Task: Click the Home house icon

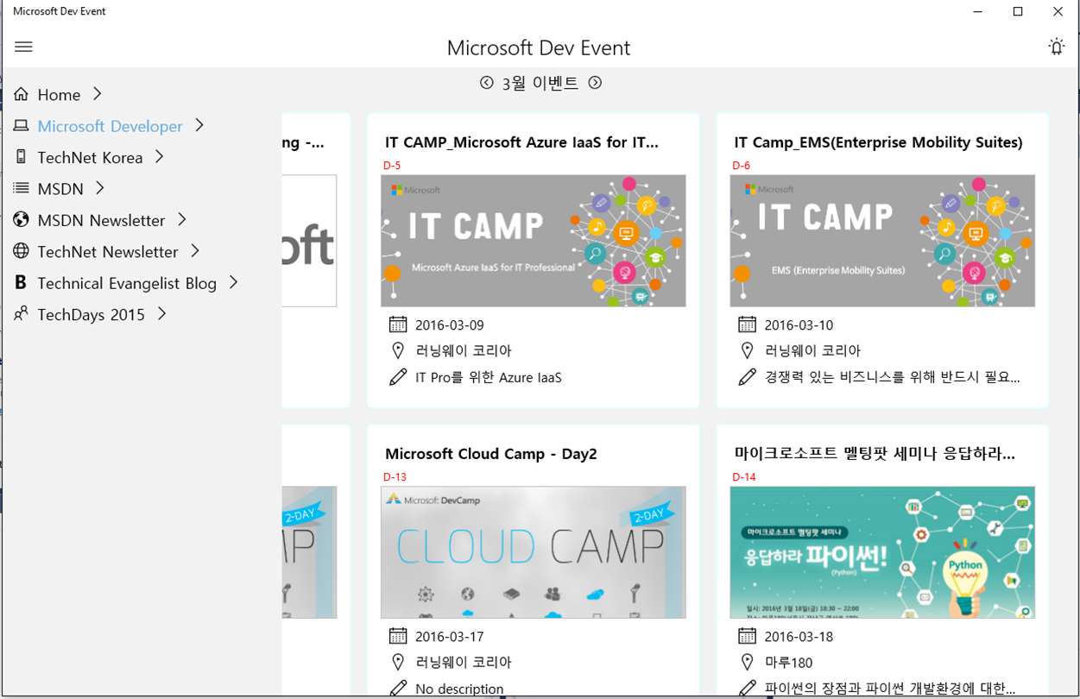Action: tap(21, 94)
